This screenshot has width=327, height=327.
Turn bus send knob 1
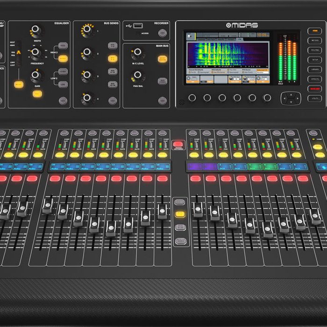[87, 29]
